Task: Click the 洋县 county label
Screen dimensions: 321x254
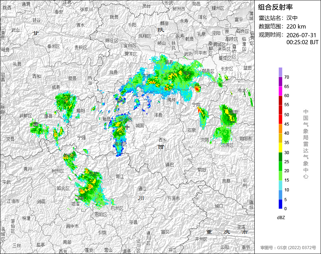Action: pyautogui.click(x=158, y=115)
